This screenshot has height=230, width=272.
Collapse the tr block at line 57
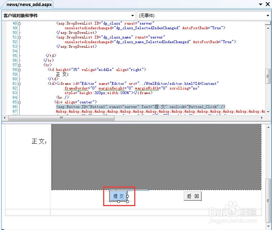coord(19,65)
